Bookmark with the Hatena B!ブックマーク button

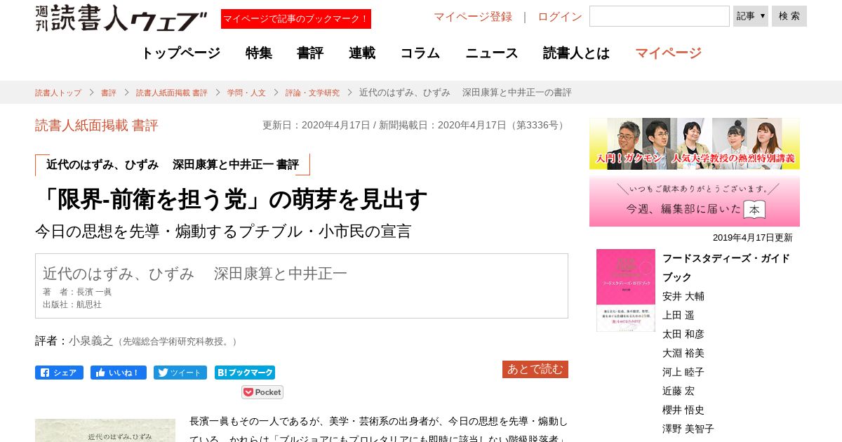click(x=245, y=373)
